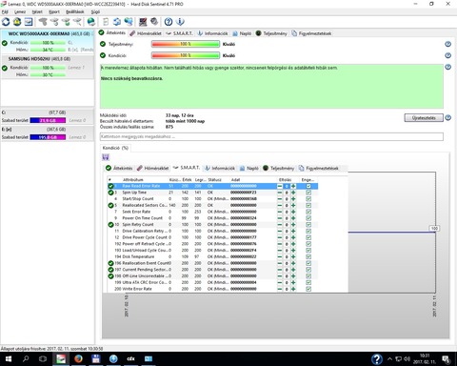Toggle checkbox for Drive Power Cycle Count
The height and width of the screenshot is (366, 457).
point(308,237)
